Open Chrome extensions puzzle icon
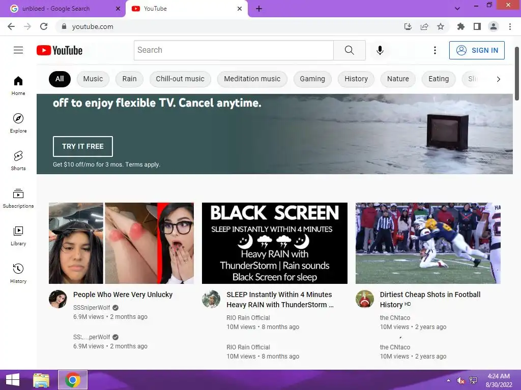Image resolution: width=521 pixels, height=390 pixels. [460, 26]
